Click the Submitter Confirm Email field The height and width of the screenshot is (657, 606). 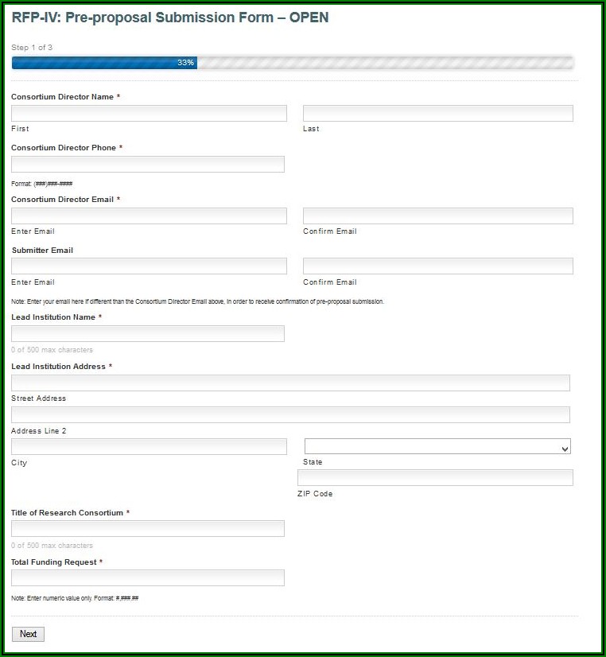[437, 266]
